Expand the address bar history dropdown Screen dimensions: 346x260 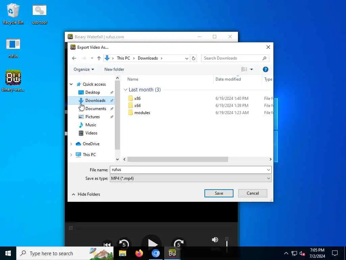(187, 58)
